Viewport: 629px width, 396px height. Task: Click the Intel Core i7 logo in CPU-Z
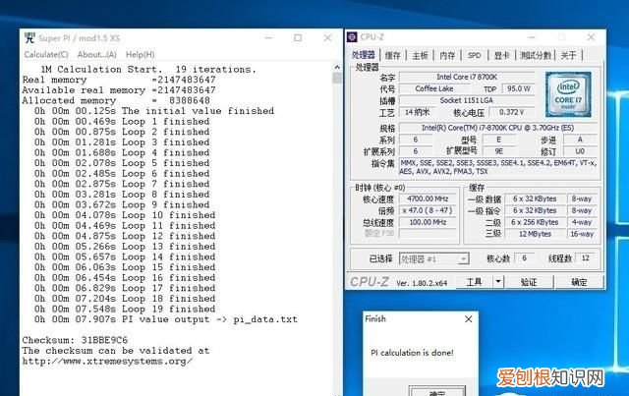click(x=568, y=94)
